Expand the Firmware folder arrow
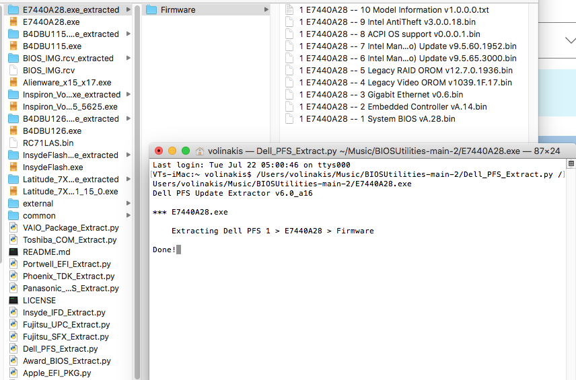Screen dimensions: 576x380 [x=266, y=9]
